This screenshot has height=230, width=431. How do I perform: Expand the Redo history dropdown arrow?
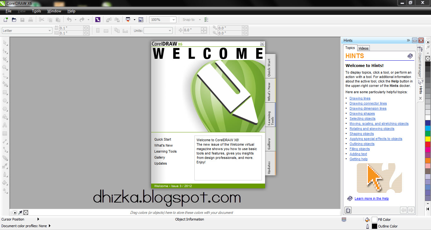[88, 20]
